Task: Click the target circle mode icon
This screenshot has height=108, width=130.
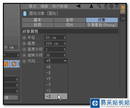Action: (111, 6)
